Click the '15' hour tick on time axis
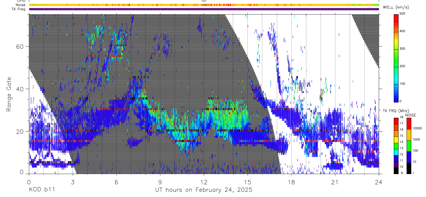 [x=248, y=182]
